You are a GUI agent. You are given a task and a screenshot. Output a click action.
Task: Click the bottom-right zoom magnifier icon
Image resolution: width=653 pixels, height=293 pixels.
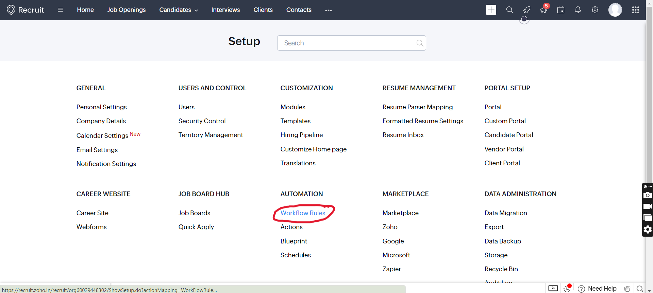(640, 289)
